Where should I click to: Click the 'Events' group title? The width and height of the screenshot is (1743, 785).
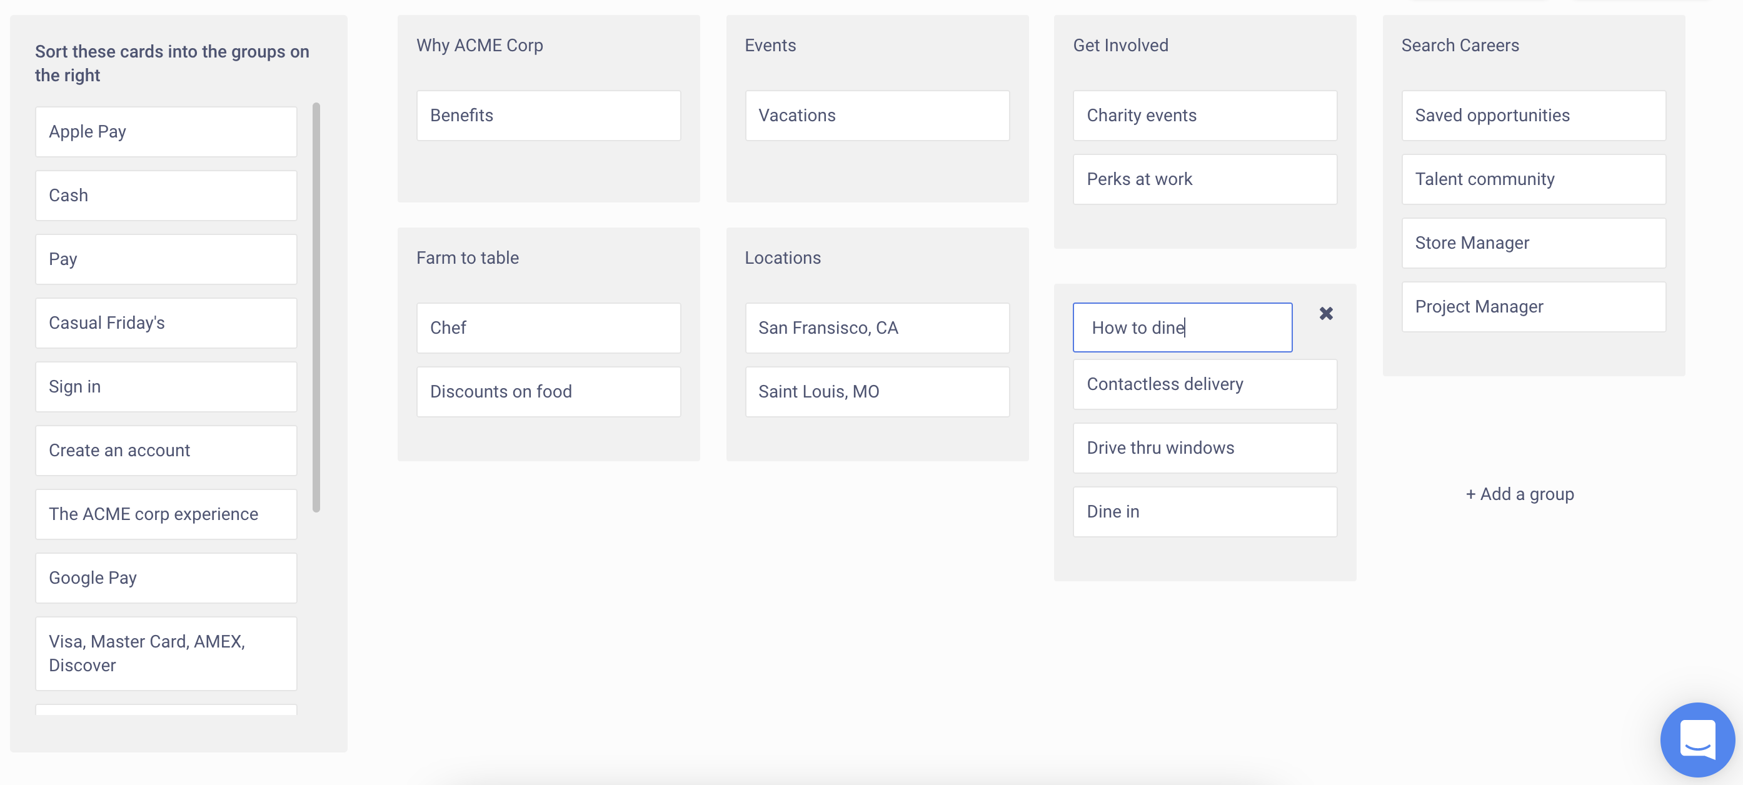point(770,46)
